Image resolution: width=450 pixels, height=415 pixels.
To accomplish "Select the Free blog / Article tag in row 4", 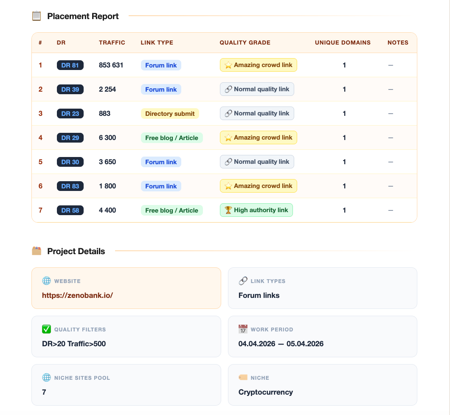I will (x=172, y=138).
